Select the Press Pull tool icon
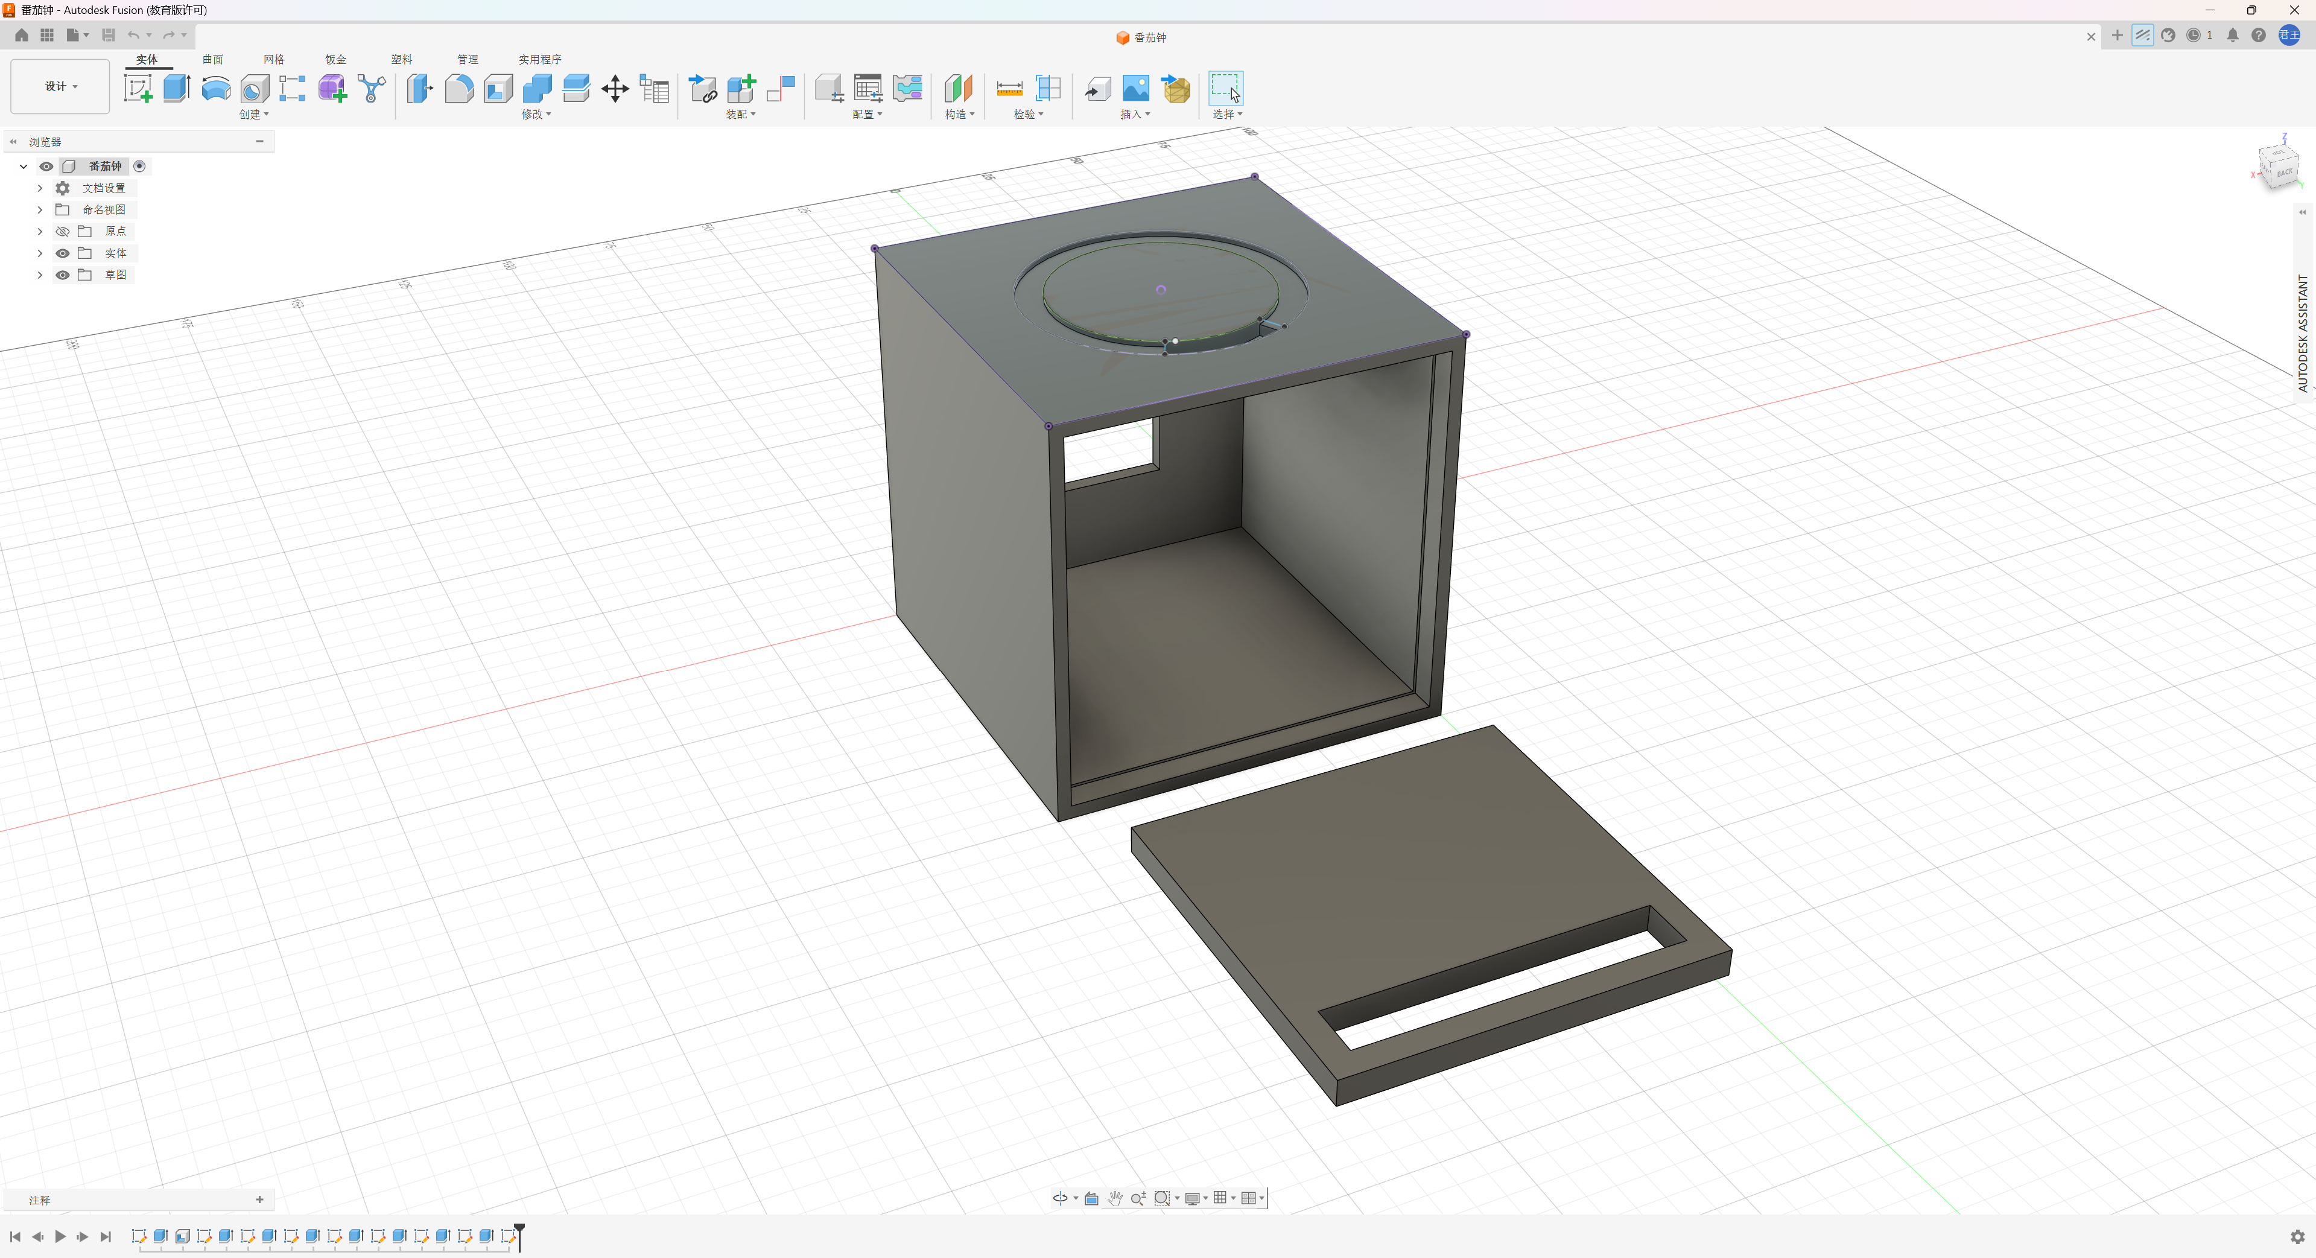 click(420, 88)
